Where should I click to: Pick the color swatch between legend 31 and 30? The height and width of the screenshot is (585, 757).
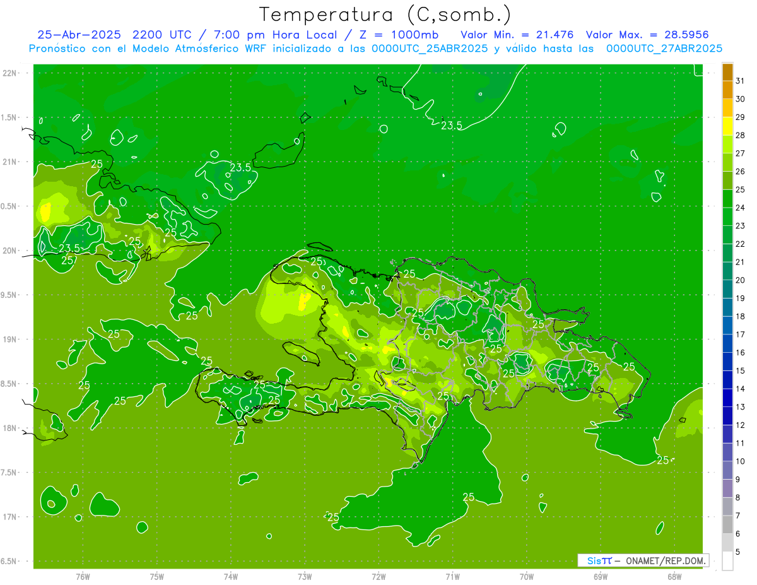click(x=727, y=90)
